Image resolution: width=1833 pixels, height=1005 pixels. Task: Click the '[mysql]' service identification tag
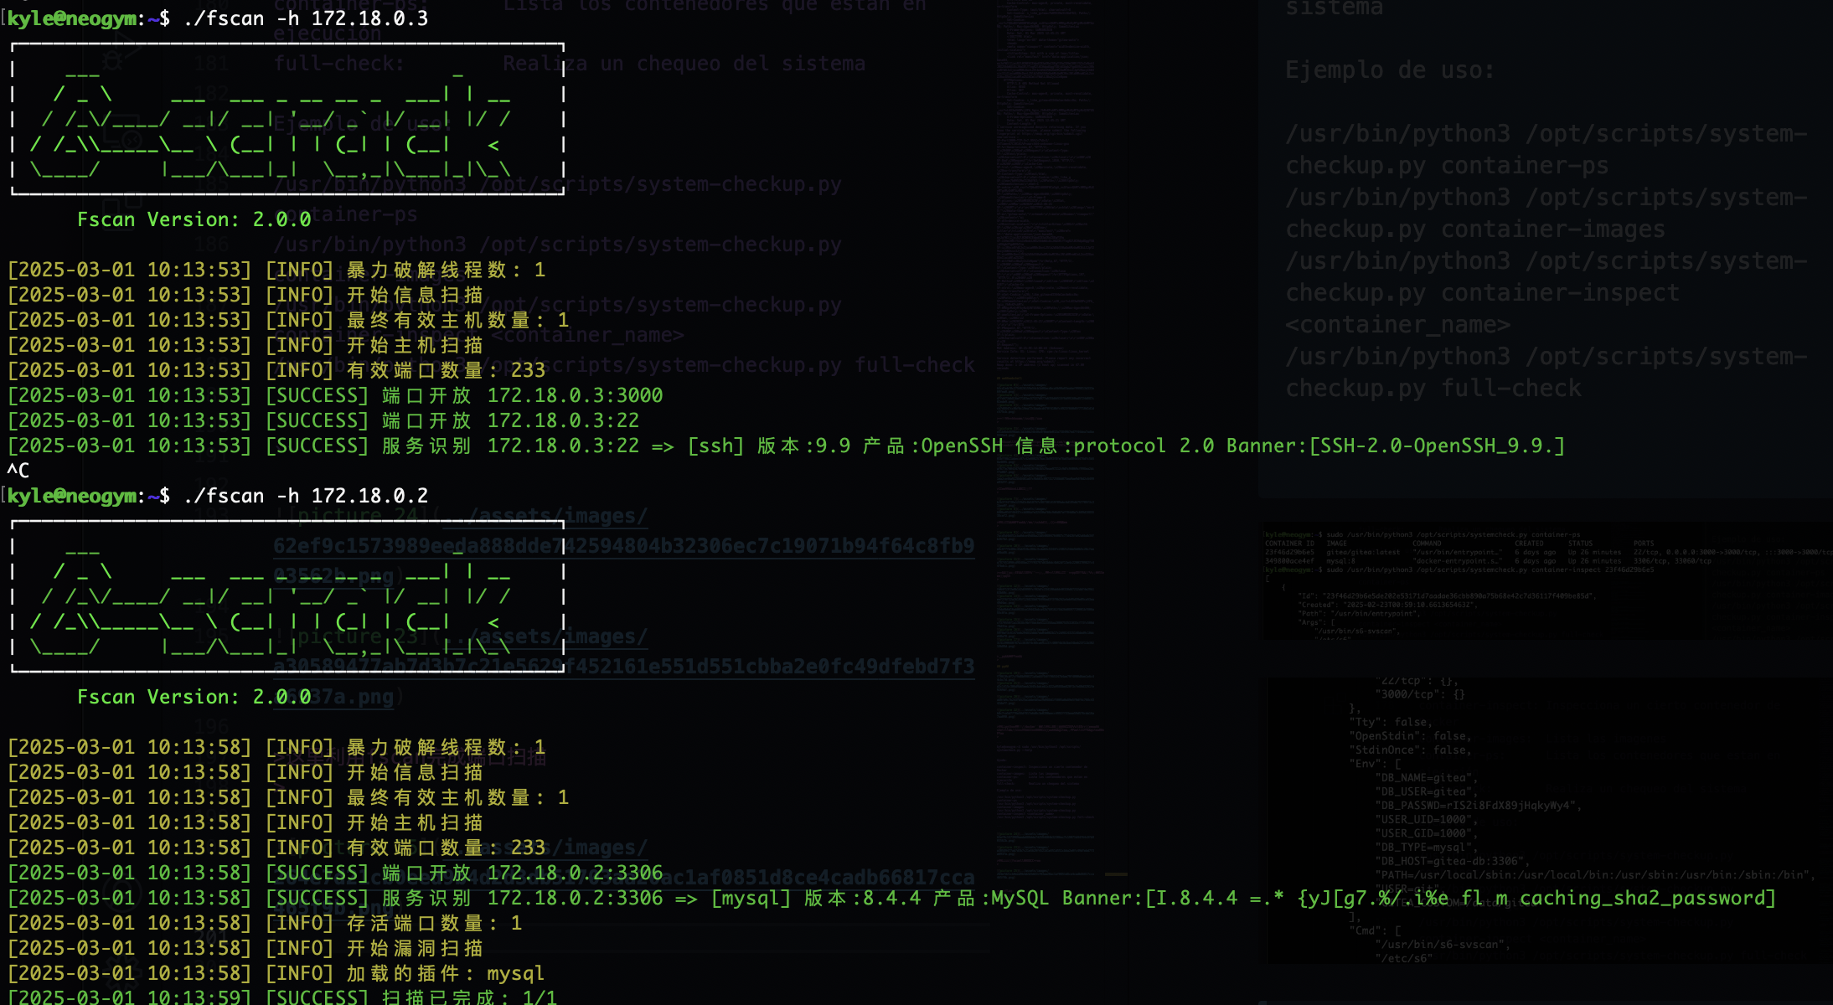[x=751, y=898]
